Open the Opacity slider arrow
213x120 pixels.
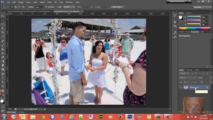pos(211,78)
